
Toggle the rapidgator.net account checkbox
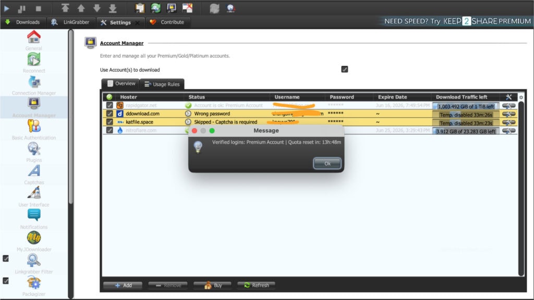(x=110, y=105)
